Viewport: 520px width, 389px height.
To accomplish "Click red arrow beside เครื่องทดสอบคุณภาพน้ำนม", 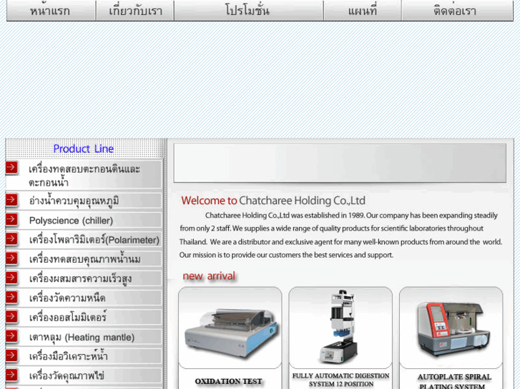I will pyautogui.click(x=11, y=258).
